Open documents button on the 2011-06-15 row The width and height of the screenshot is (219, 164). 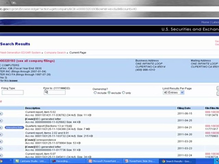click(x=1, y=114)
